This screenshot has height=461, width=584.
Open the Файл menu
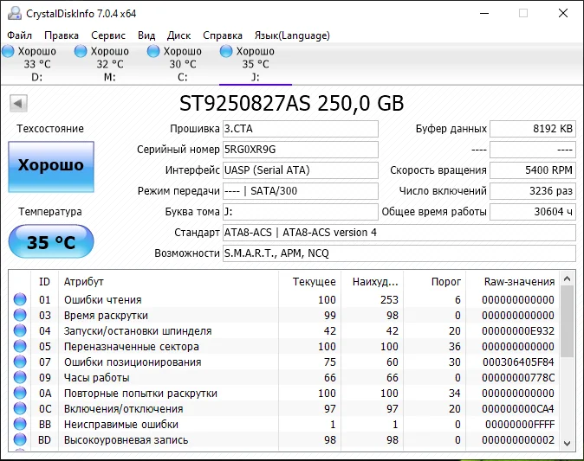click(19, 35)
